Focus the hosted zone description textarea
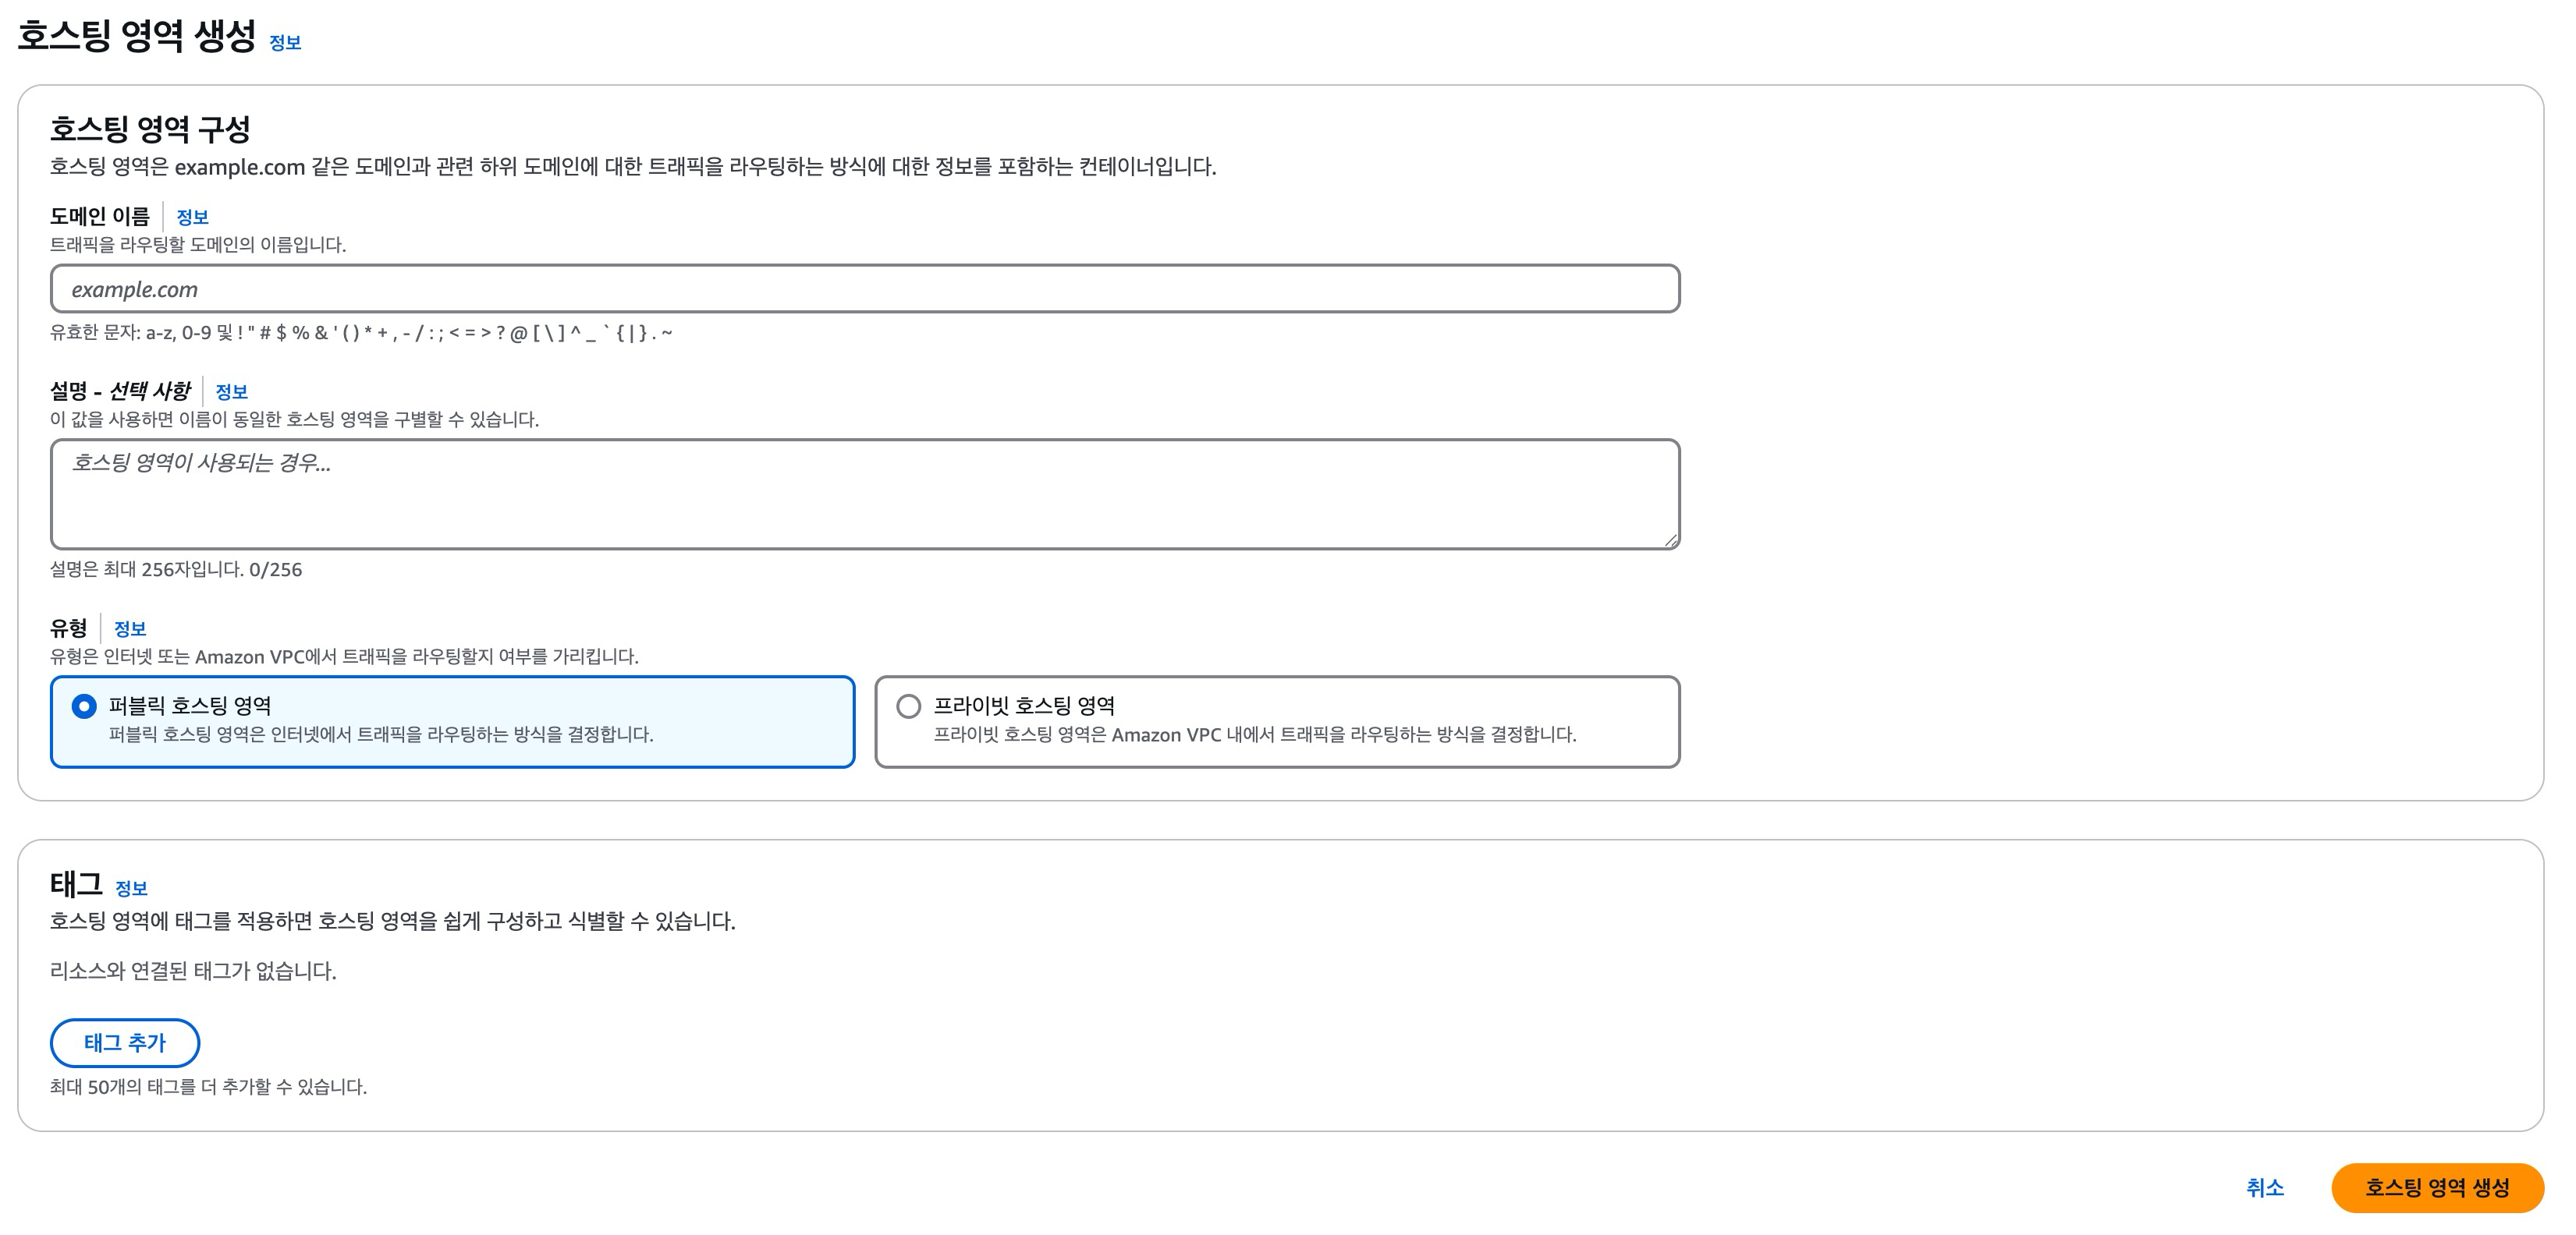The width and height of the screenshot is (2576, 1235). click(864, 494)
